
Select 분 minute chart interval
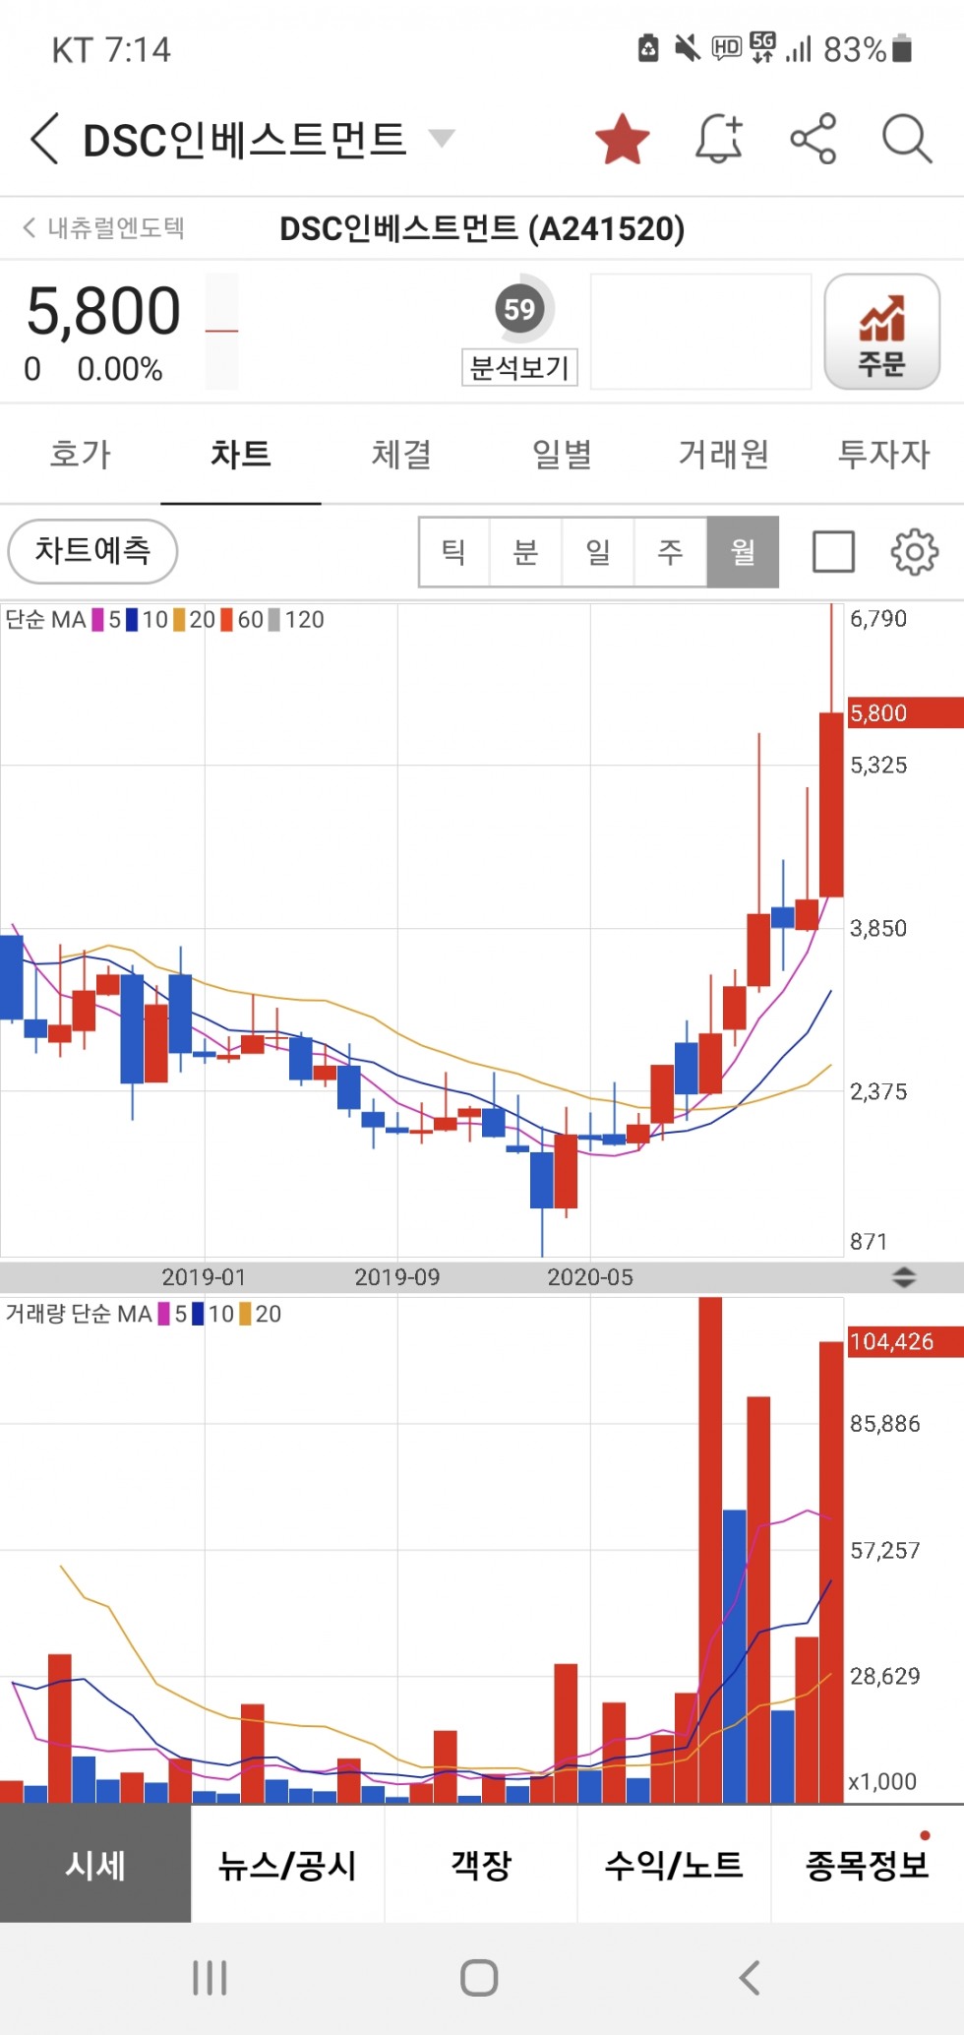tap(526, 552)
